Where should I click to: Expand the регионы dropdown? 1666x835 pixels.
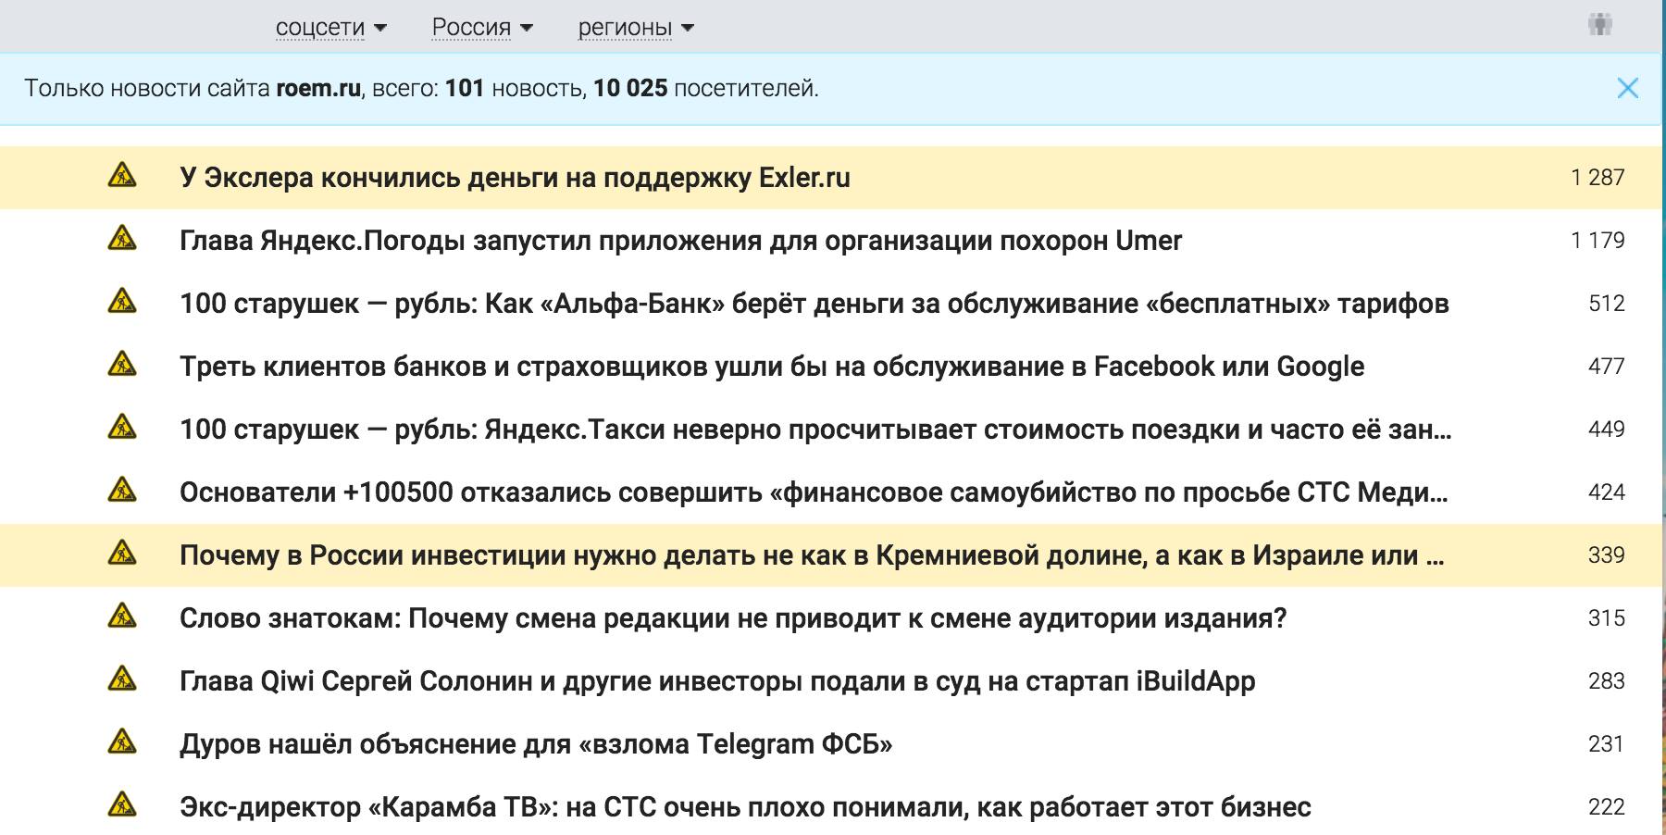636,28
